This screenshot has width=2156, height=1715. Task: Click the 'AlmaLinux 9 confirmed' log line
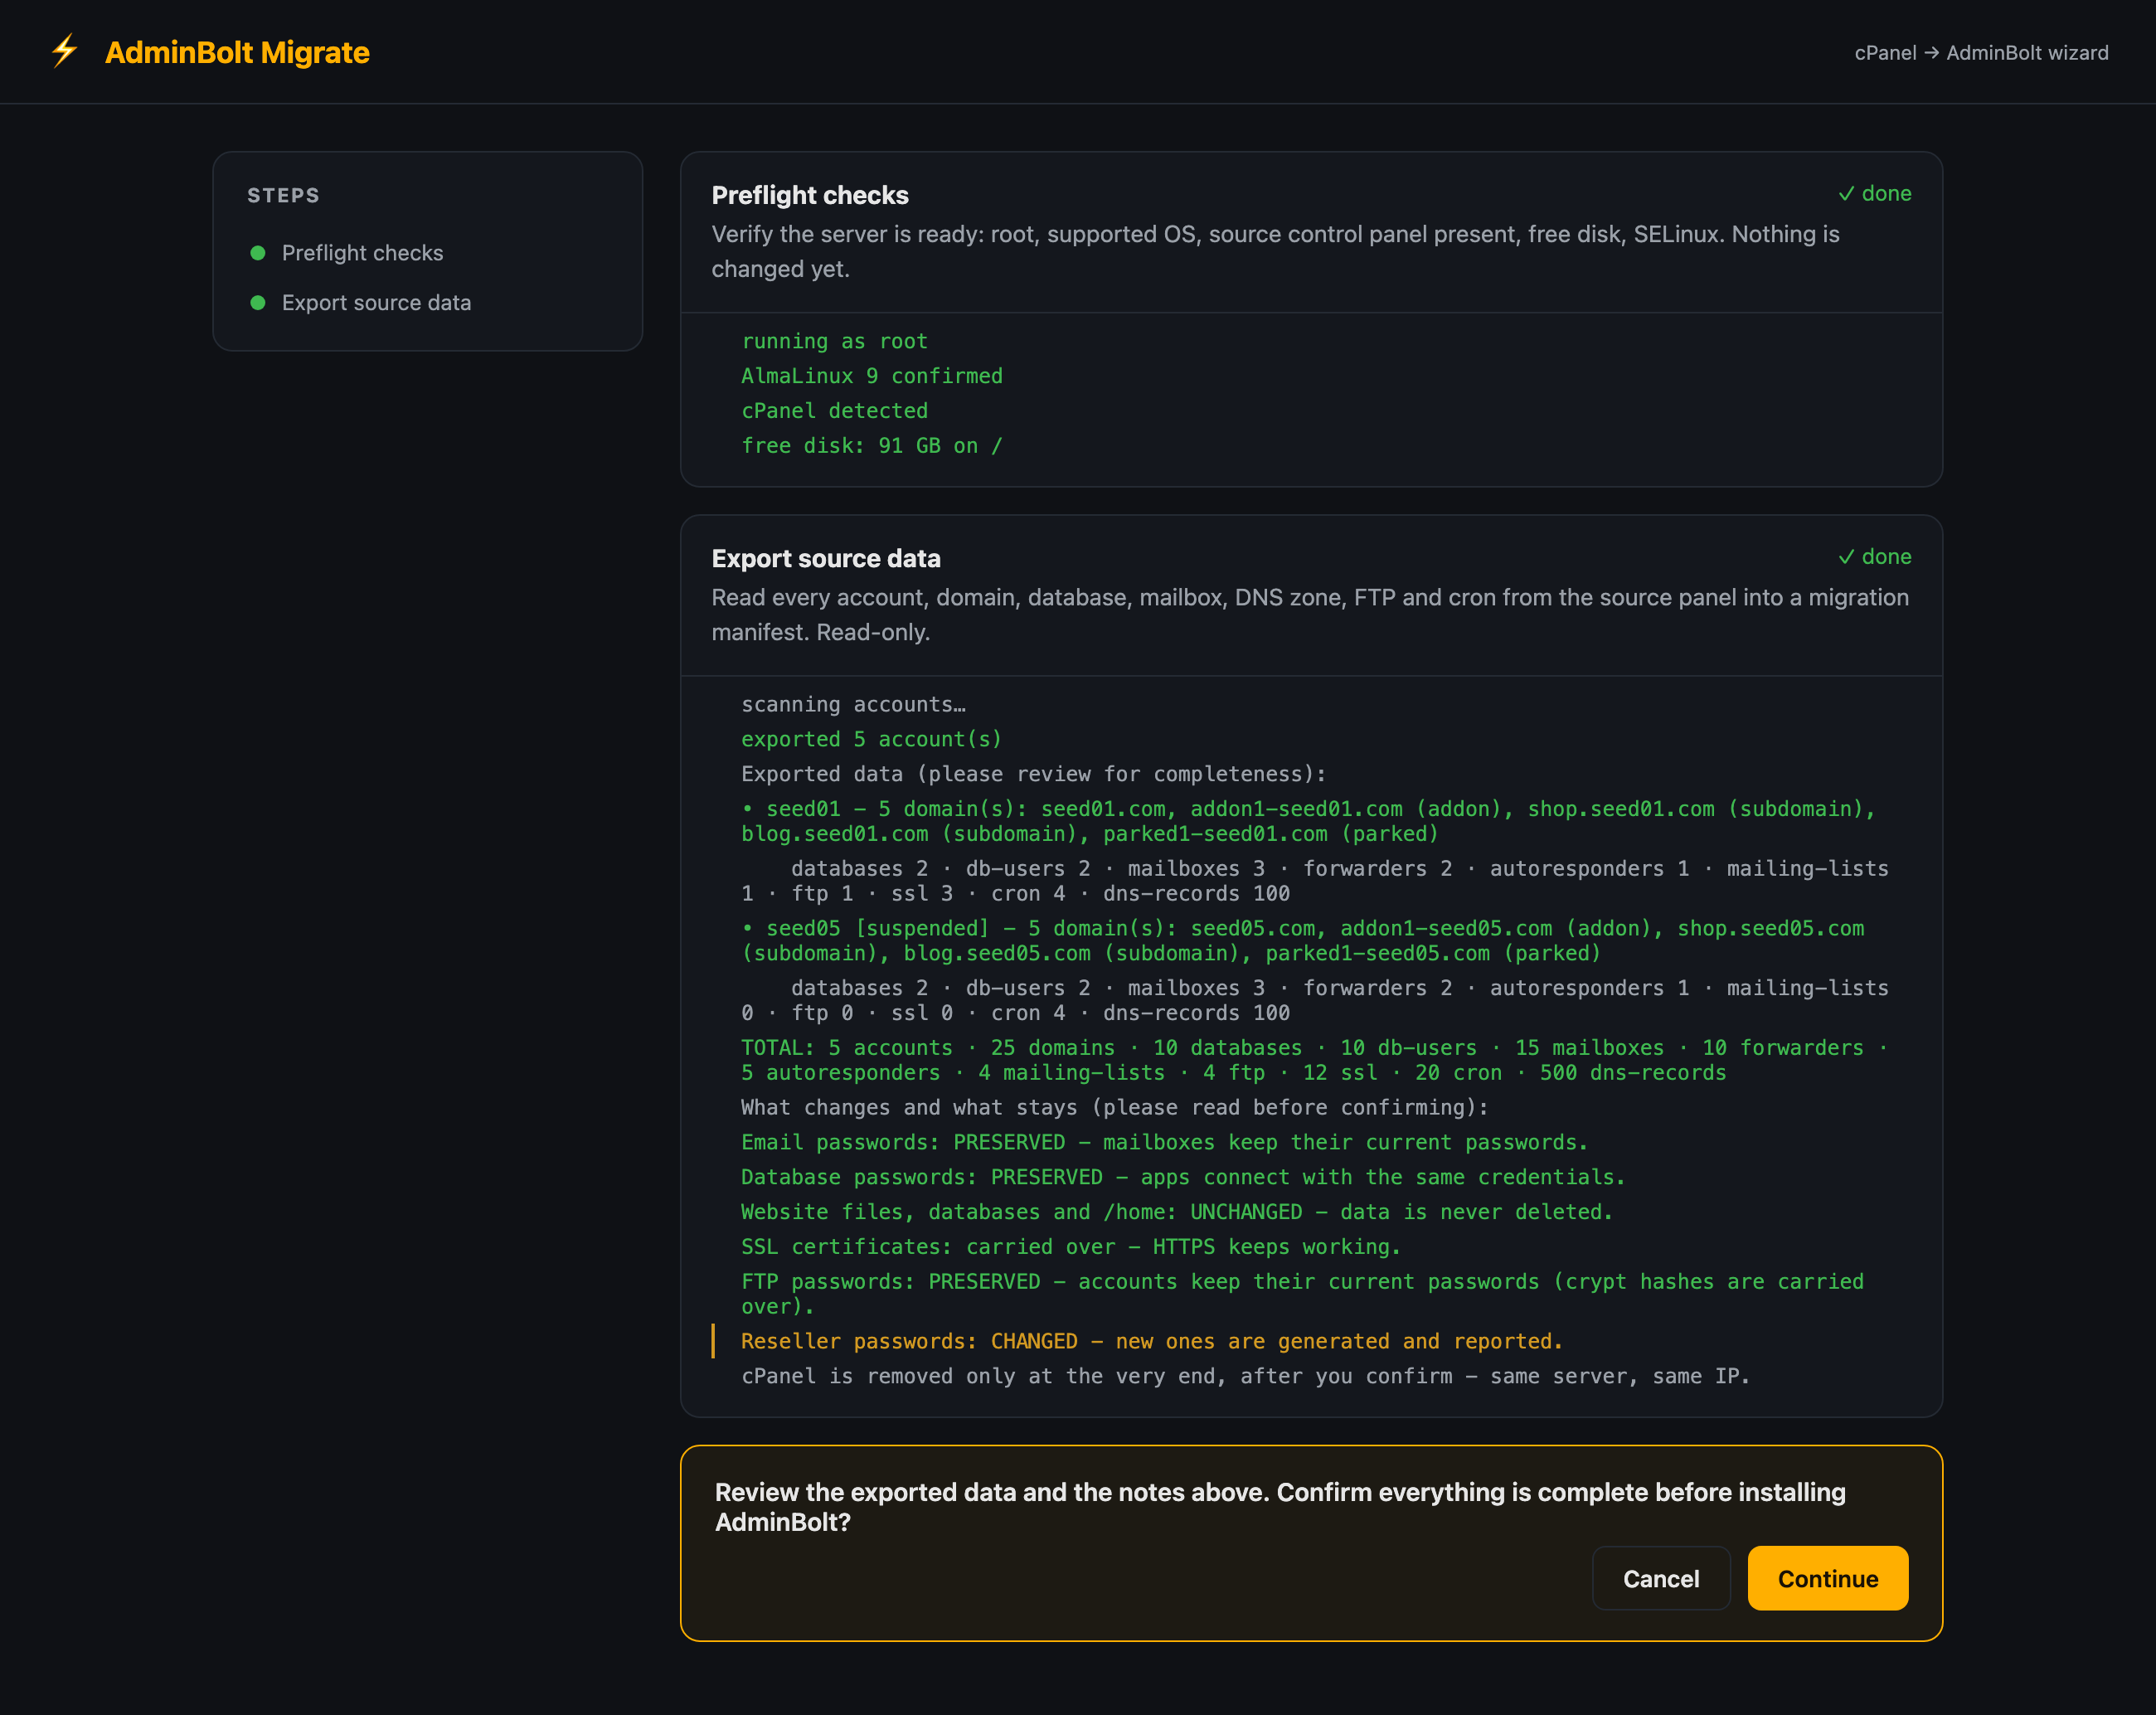coord(871,376)
